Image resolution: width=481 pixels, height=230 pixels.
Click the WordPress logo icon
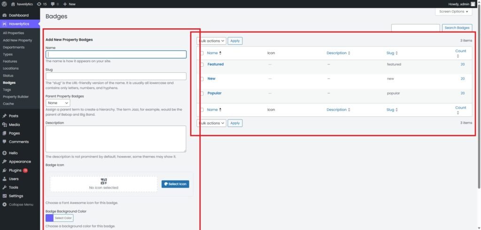[5, 4]
